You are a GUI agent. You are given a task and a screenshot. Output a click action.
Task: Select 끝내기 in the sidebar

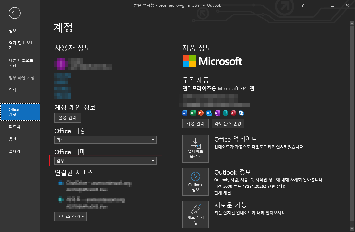click(x=20, y=151)
